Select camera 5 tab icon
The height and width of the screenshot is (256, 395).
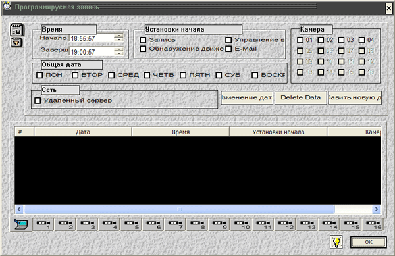[131, 224]
